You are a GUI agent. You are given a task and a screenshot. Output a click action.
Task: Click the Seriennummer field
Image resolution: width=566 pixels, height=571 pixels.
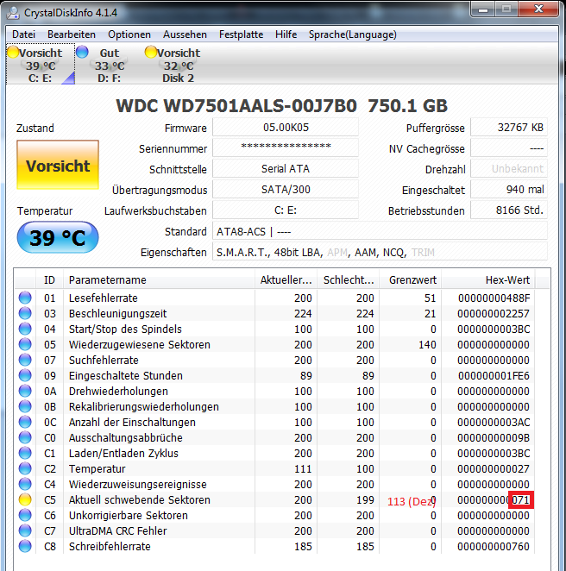point(286,147)
